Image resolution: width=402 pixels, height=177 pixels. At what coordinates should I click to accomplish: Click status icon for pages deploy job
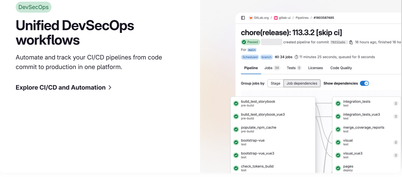(338, 168)
